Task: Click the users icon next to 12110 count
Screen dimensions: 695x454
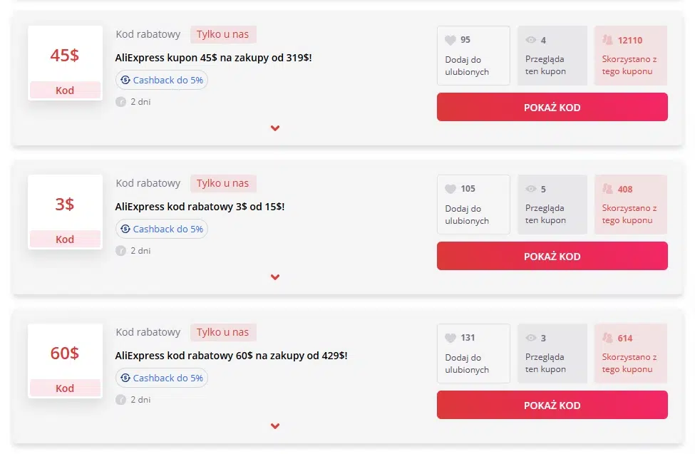Action: click(x=607, y=39)
